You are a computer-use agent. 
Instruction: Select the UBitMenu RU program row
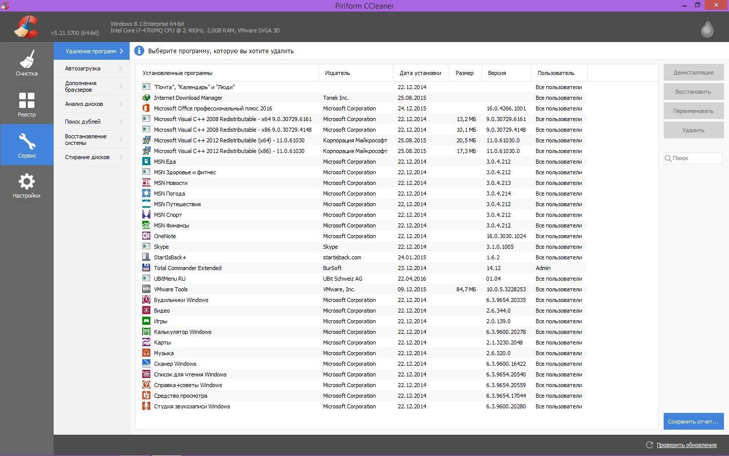pos(361,279)
